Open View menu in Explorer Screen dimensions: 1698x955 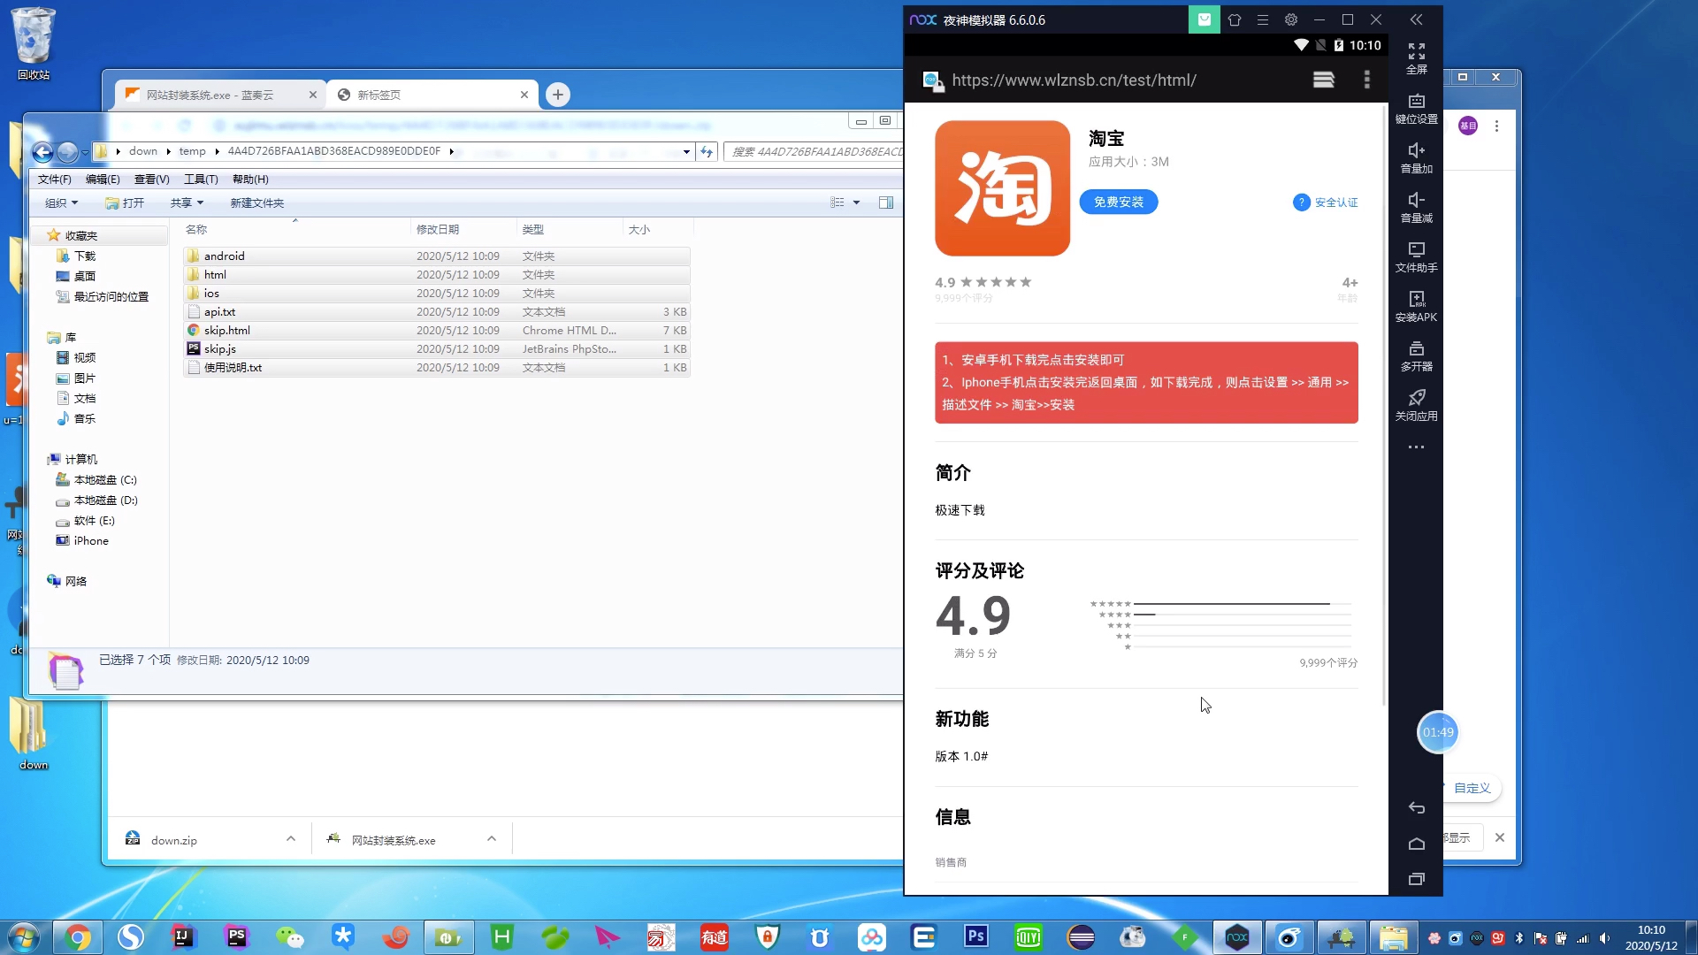pos(151,180)
